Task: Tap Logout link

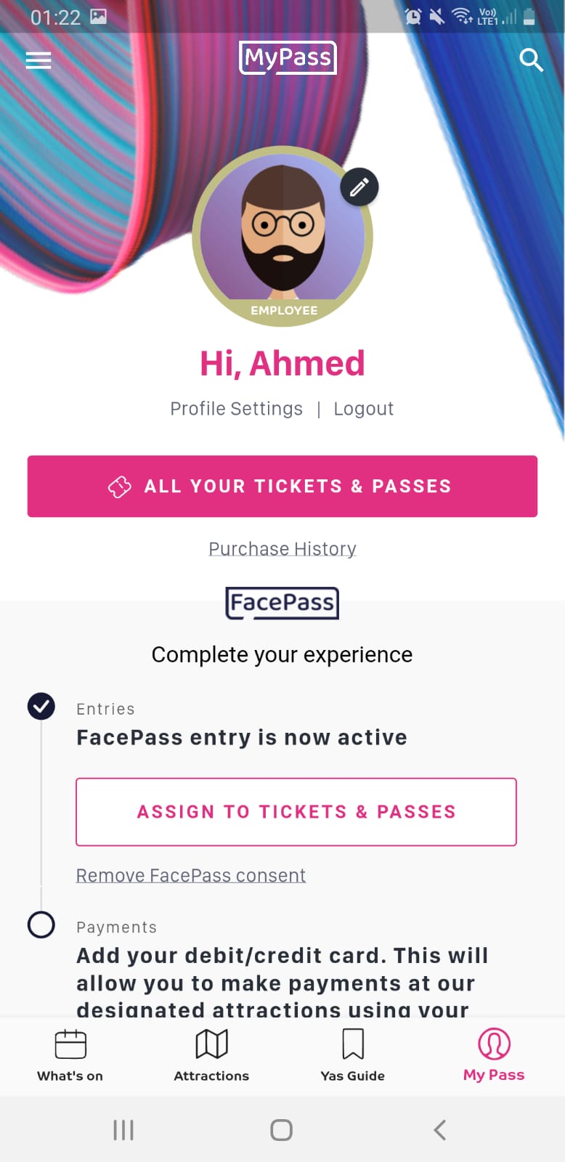Action: point(363,409)
